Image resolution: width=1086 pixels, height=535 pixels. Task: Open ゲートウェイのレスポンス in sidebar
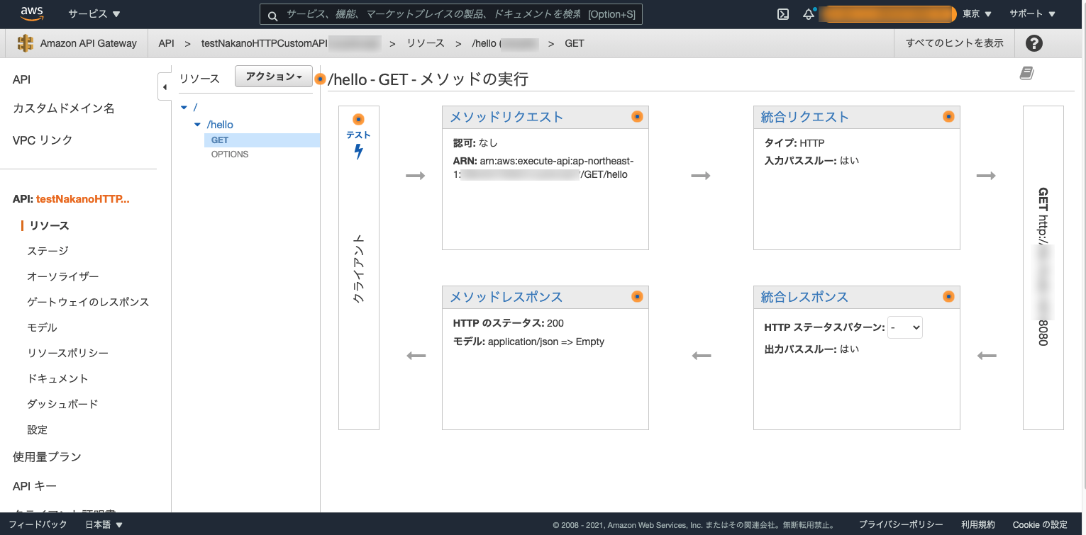tap(88, 302)
